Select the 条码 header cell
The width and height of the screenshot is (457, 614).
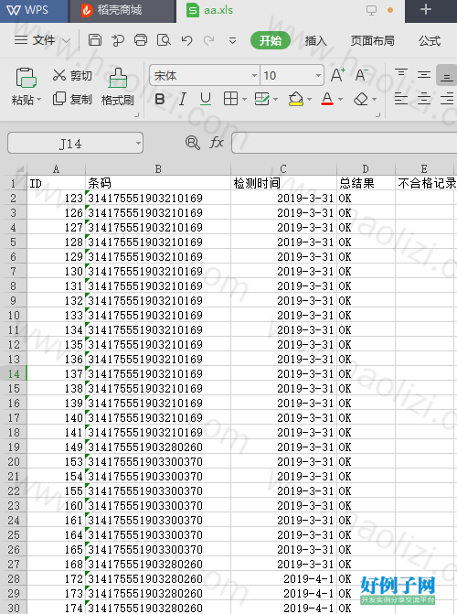pos(158,183)
